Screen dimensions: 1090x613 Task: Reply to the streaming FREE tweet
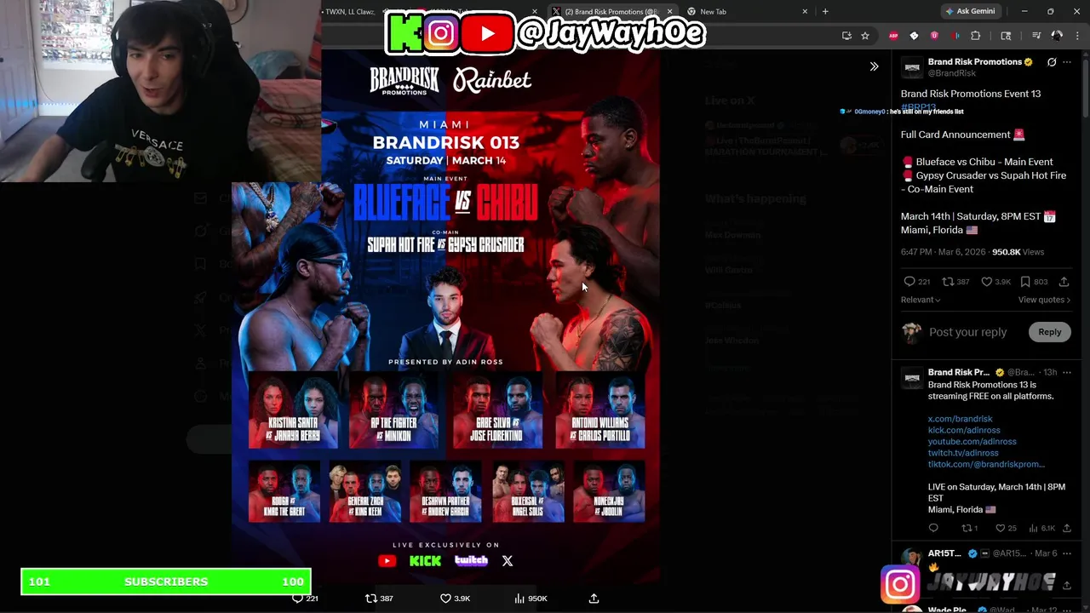tap(933, 528)
